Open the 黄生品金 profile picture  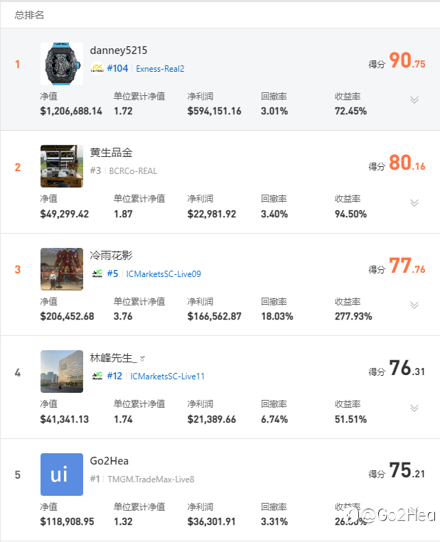pos(62,166)
